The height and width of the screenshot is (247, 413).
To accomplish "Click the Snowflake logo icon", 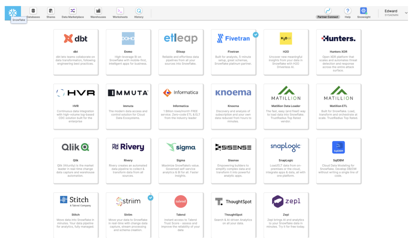I will click(13, 13).
